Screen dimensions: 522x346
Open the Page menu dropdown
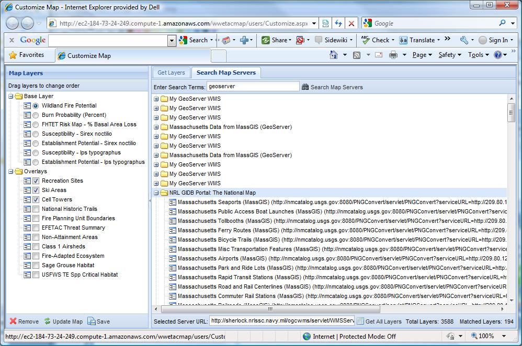coord(422,55)
